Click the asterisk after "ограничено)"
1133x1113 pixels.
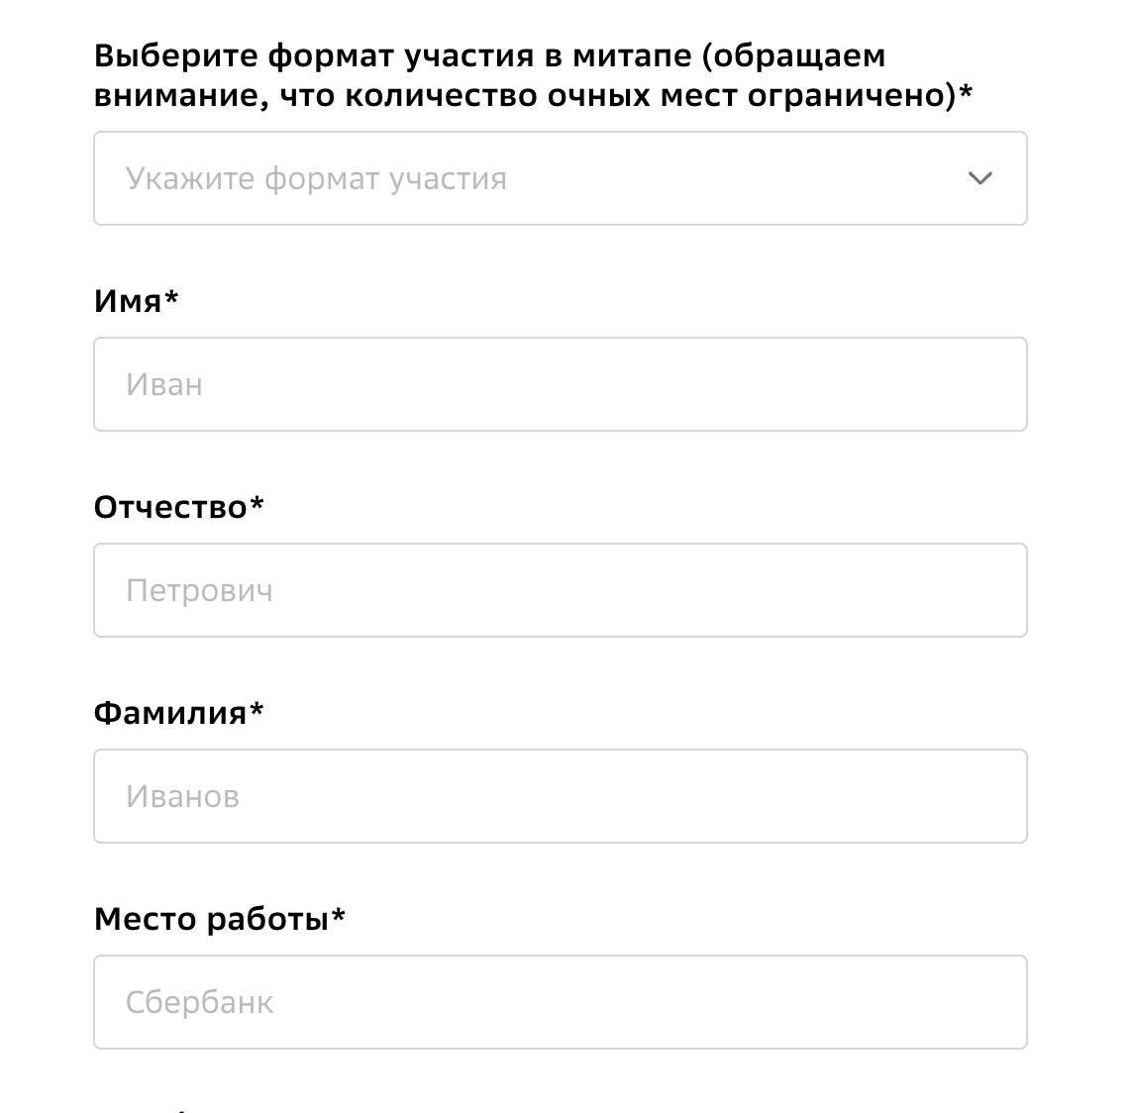(x=966, y=92)
